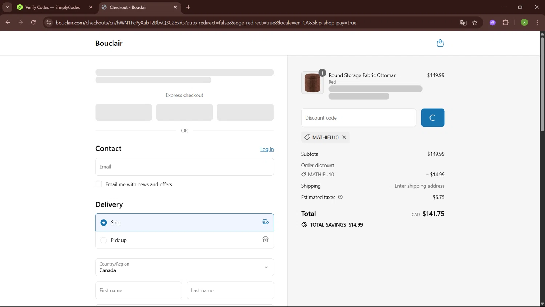
Task: Click the Total $141.75 amount
Action: click(433, 214)
